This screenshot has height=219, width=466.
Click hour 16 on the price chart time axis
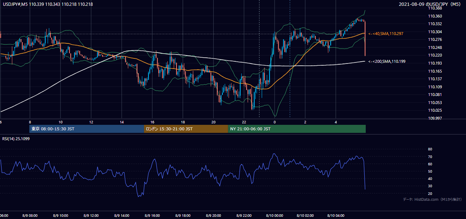(x=152, y=122)
